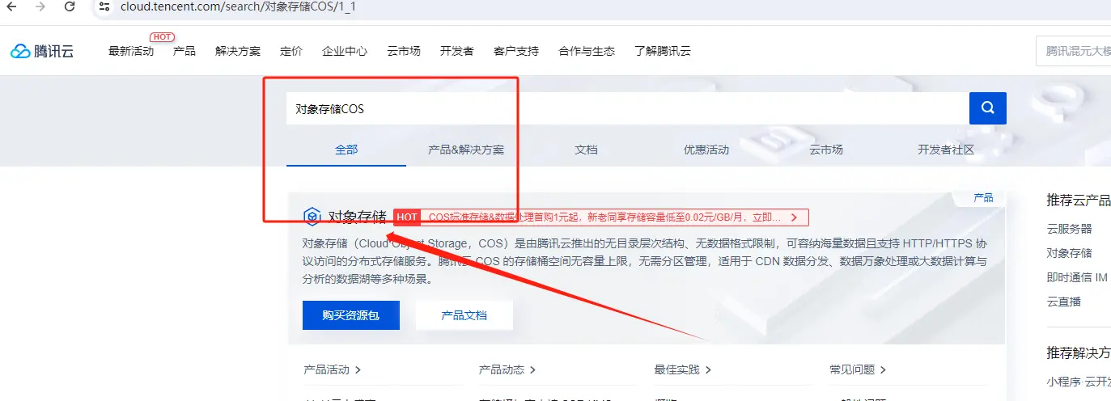Switch to 开发者社区 results tab

point(946,150)
